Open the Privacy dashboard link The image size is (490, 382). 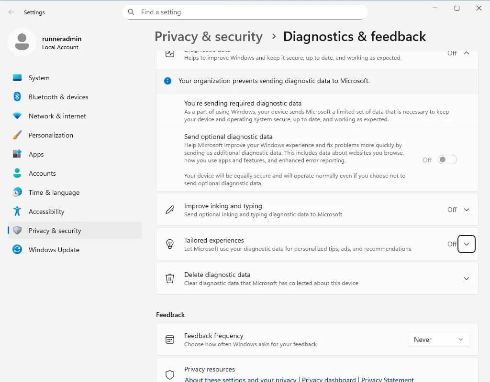tap(329, 379)
